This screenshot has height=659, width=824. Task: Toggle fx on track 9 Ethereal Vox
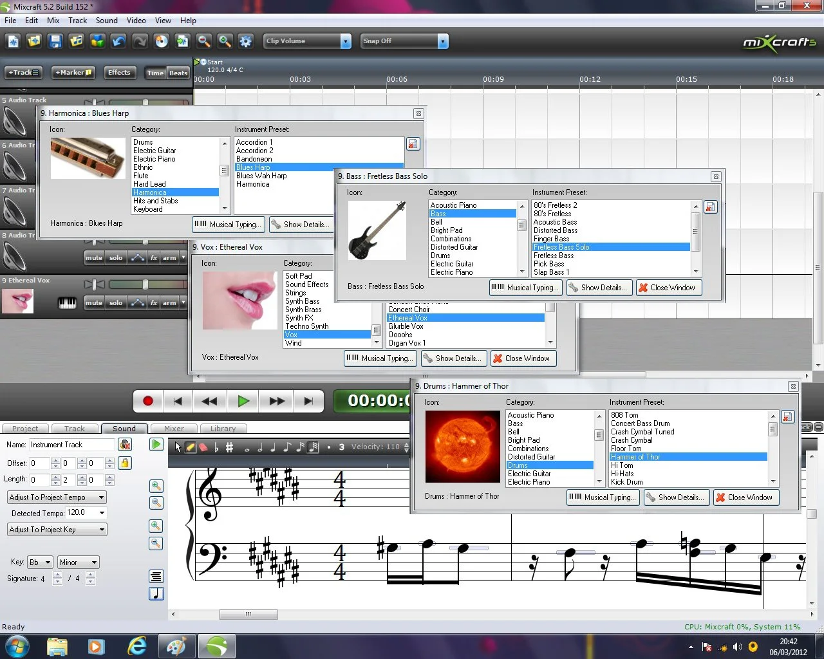click(154, 302)
